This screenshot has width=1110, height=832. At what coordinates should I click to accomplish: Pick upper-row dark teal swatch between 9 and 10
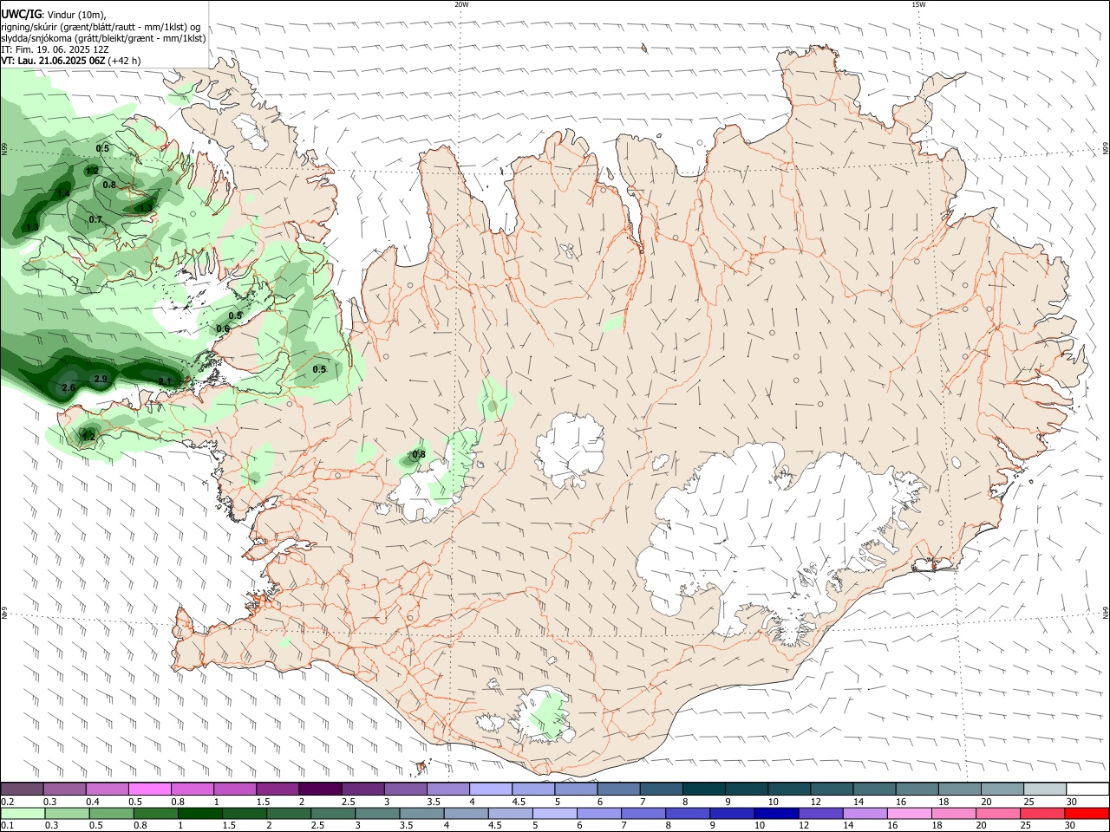tap(746, 789)
